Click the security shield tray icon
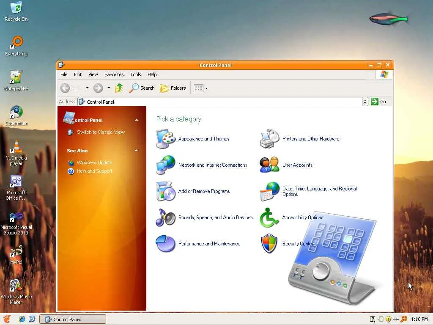Viewport: 433px width, 325px height. click(388, 319)
